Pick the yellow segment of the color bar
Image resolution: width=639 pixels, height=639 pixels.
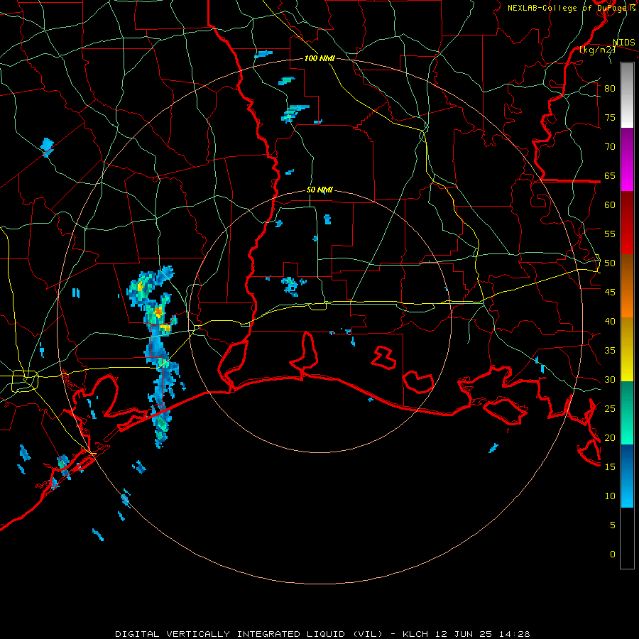point(627,349)
